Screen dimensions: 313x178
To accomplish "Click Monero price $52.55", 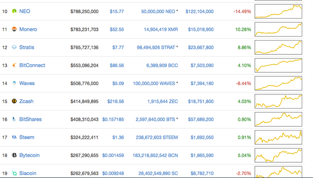I will (x=117, y=29).
